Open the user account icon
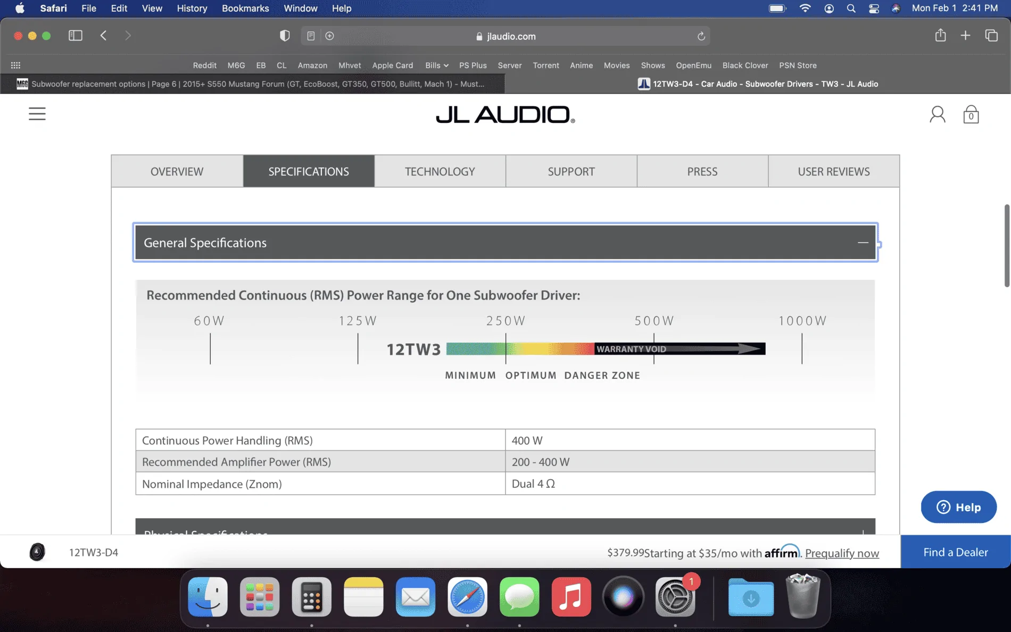1011x632 pixels. point(937,114)
